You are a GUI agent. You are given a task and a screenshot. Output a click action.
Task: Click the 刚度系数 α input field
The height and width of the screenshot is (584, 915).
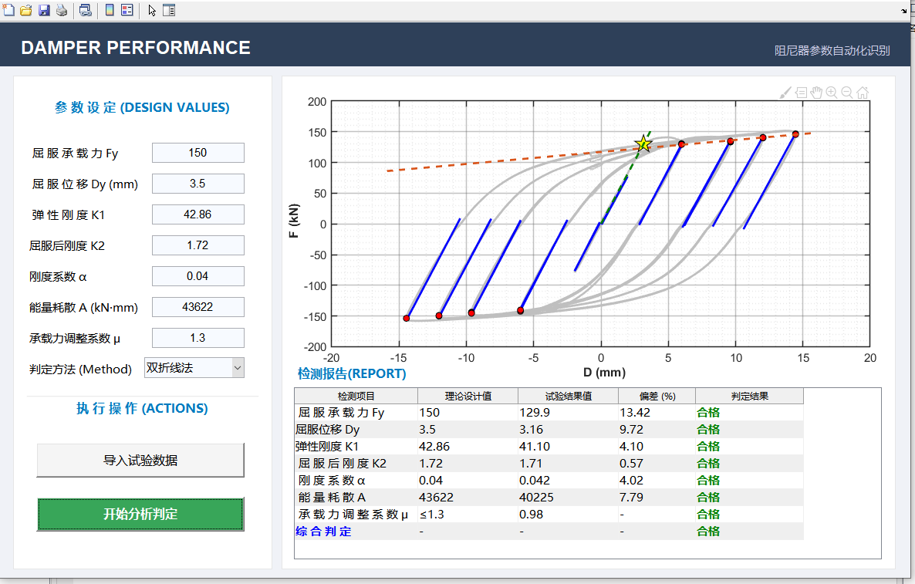pos(198,276)
